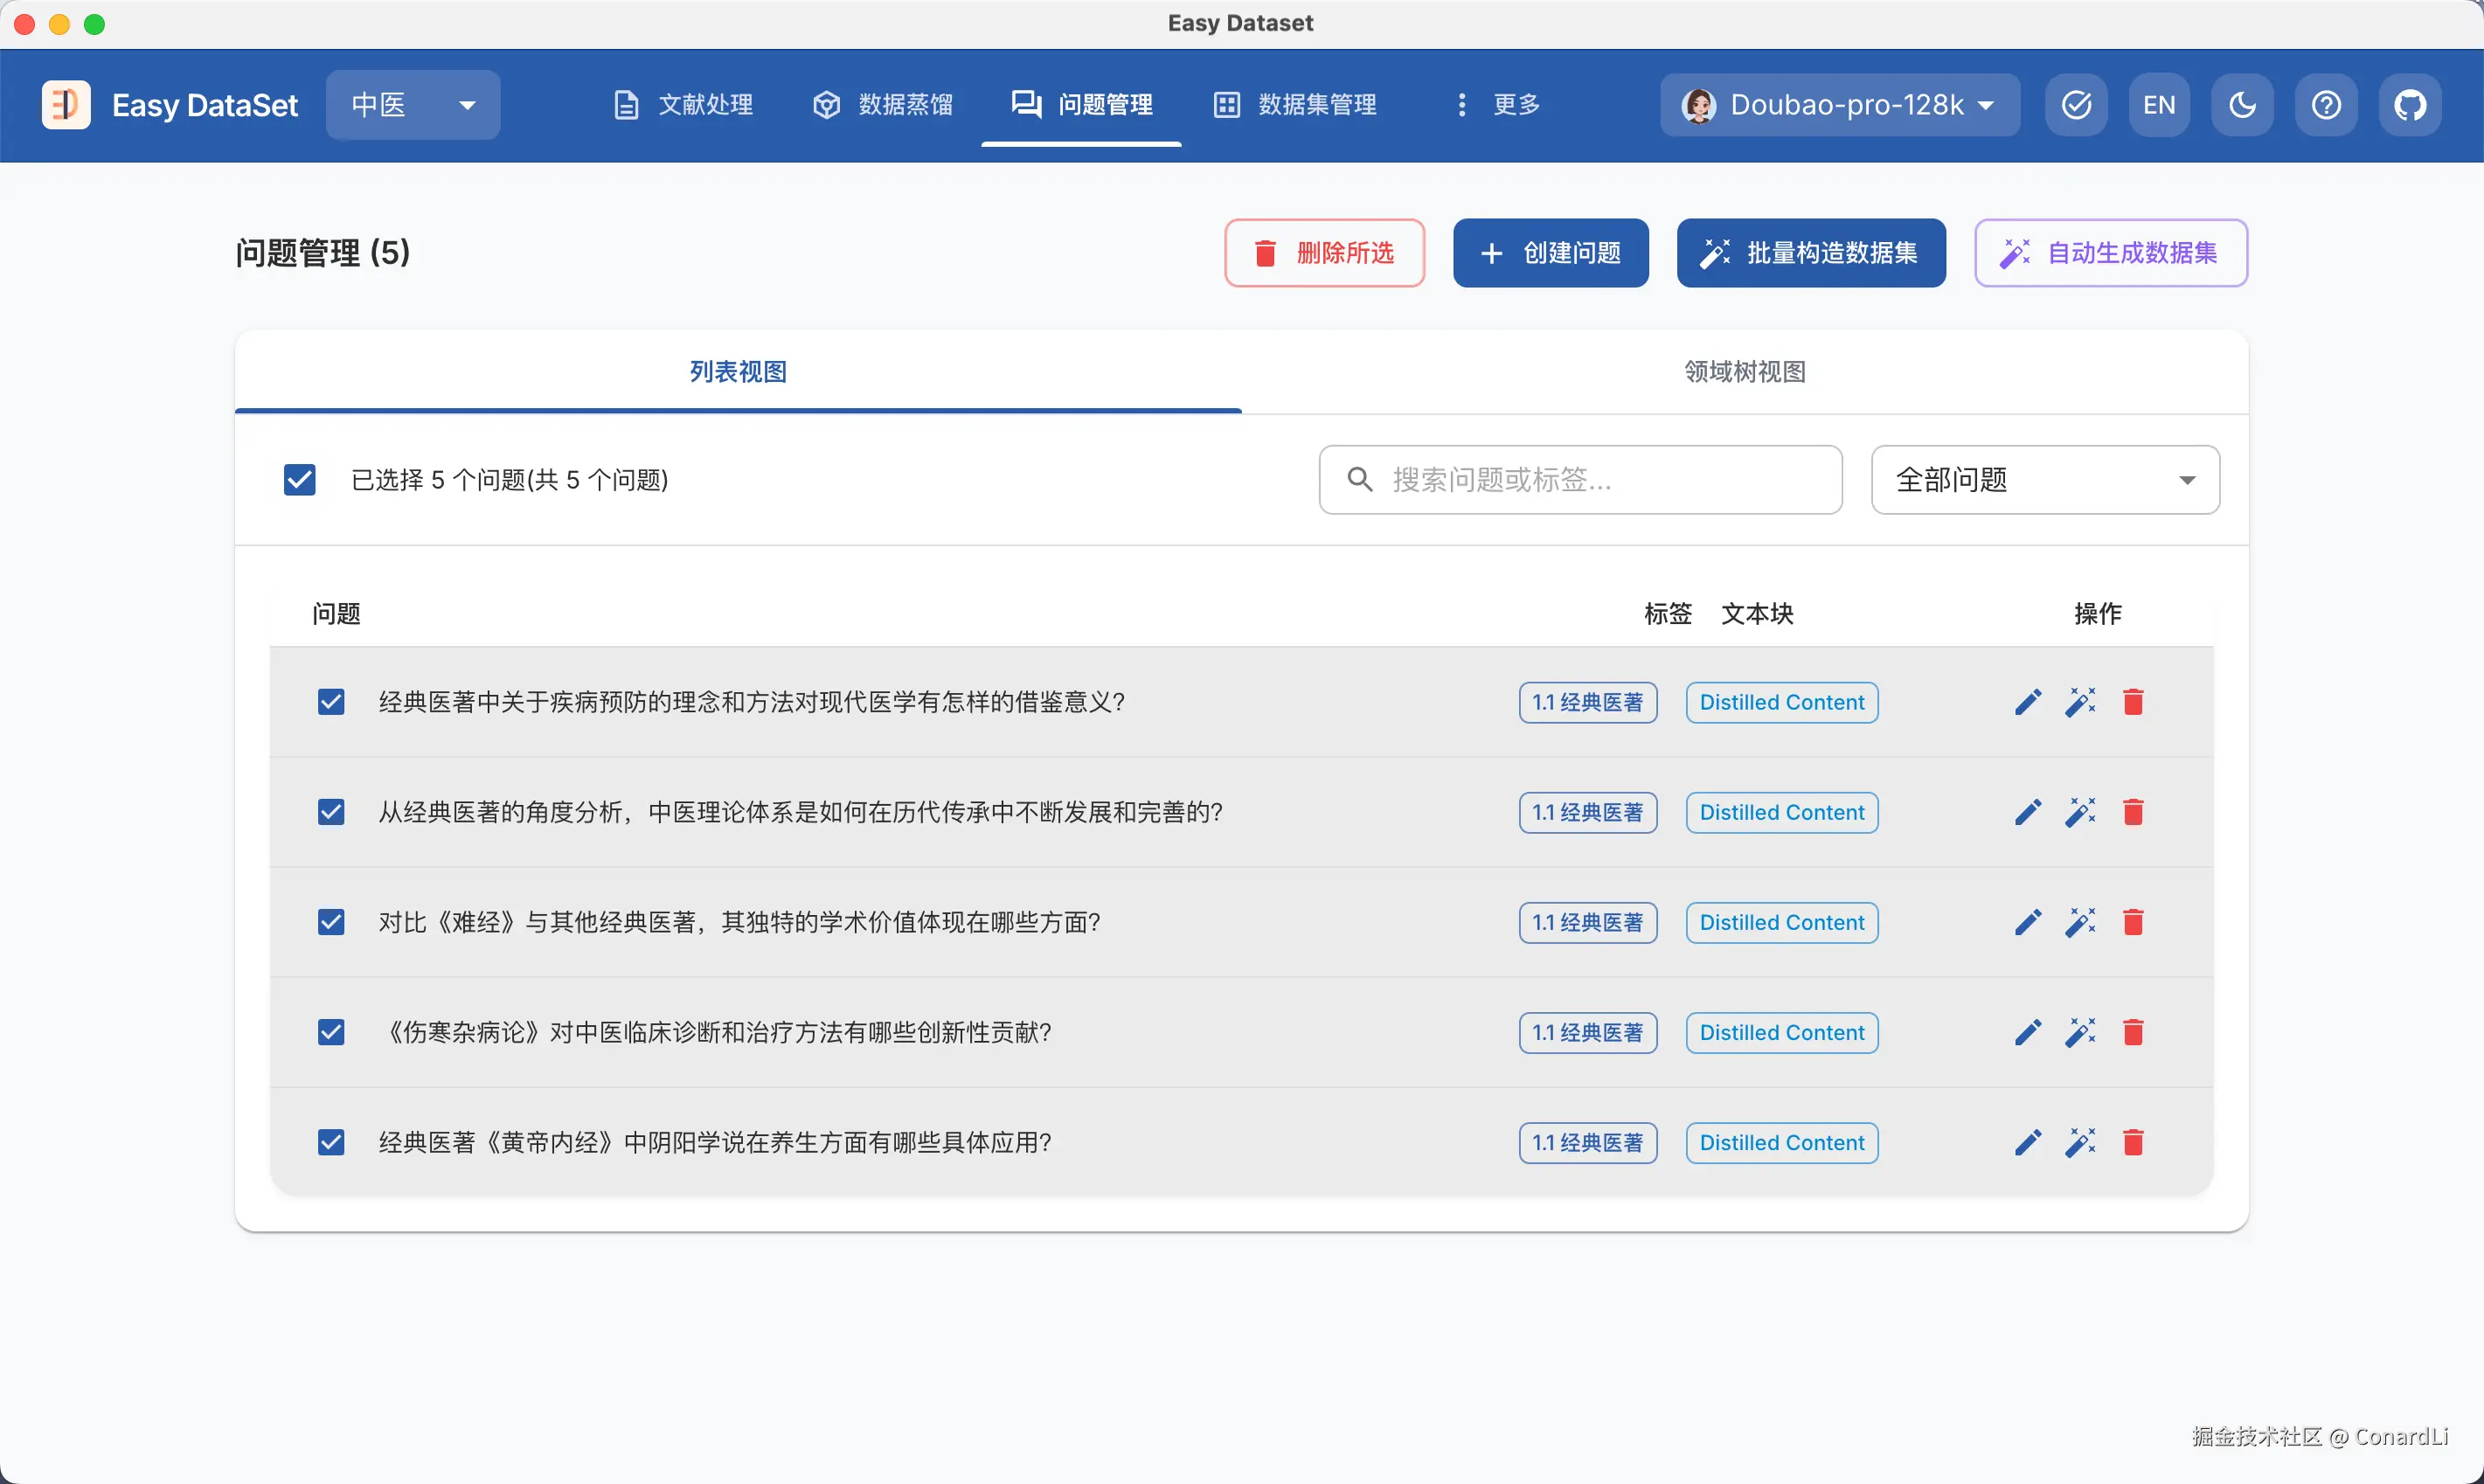Open the help question-mark icon
This screenshot has height=1484, width=2484.
[2326, 105]
